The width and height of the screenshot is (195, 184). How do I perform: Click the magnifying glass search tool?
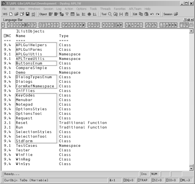click(110, 14)
